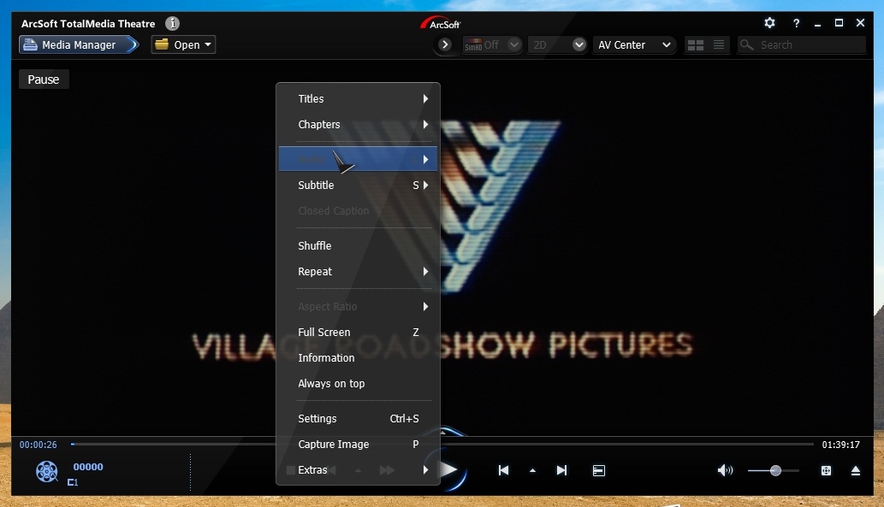Click the ArcSoft logo
884x507 pixels.
[441, 24]
